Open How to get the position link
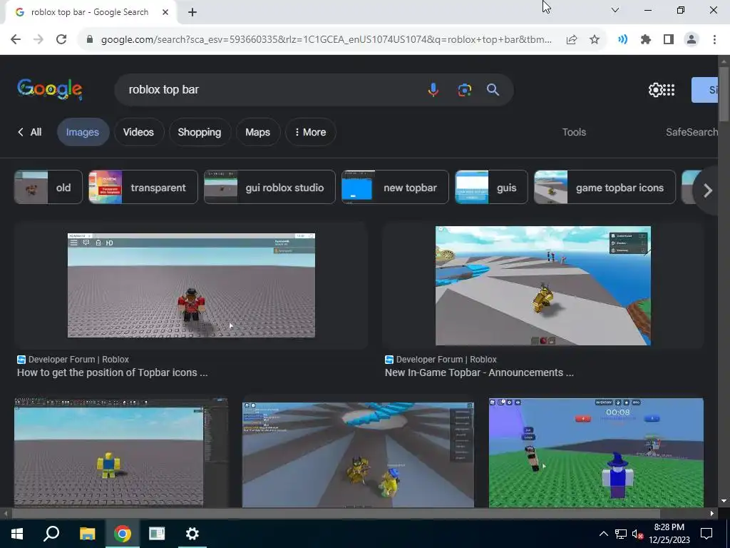 pyautogui.click(x=112, y=372)
